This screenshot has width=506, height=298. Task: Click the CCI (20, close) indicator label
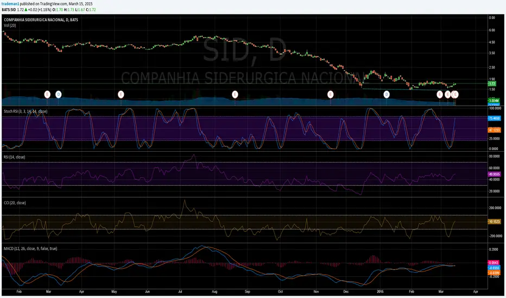[15, 203]
